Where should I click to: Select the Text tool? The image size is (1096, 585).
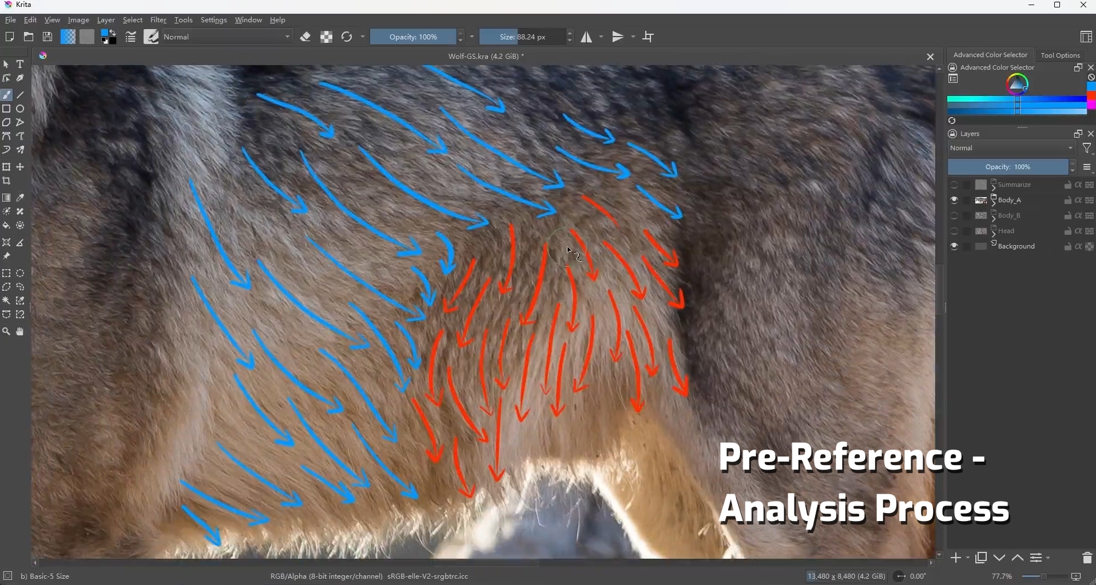(21, 65)
